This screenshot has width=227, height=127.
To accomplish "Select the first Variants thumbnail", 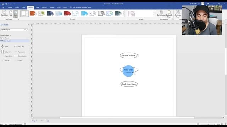I will tap(132, 14).
